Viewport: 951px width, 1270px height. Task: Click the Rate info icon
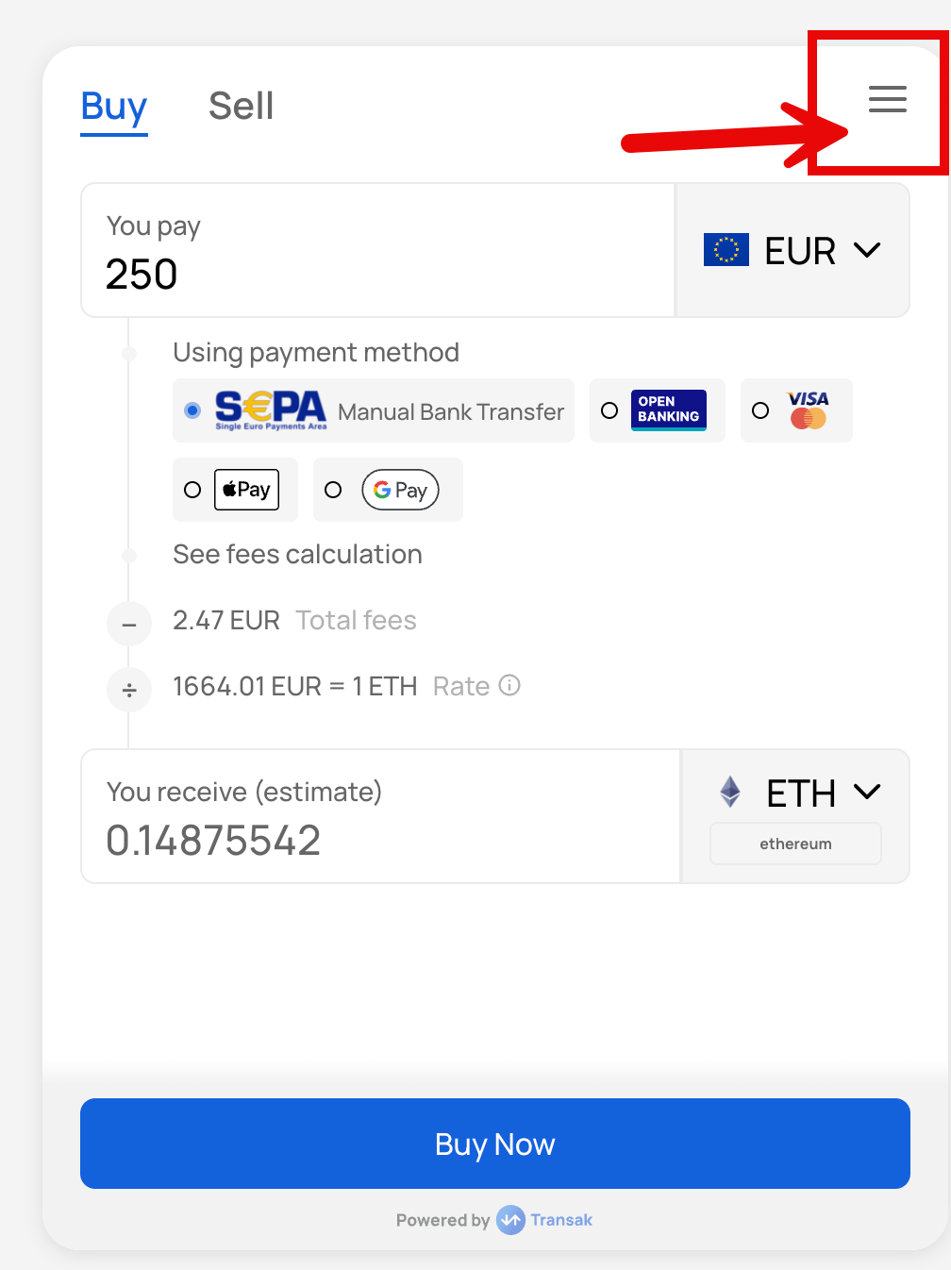[509, 685]
